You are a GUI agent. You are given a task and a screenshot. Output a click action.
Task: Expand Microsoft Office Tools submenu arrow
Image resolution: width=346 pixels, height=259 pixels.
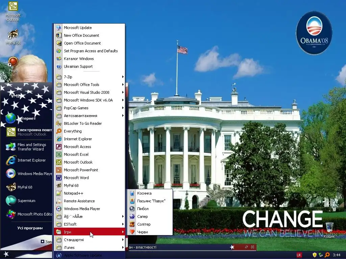click(123, 85)
